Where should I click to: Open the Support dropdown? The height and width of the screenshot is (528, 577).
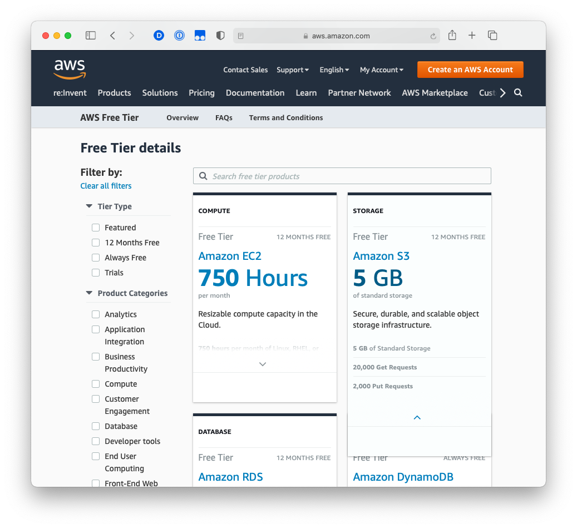coord(293,70)
